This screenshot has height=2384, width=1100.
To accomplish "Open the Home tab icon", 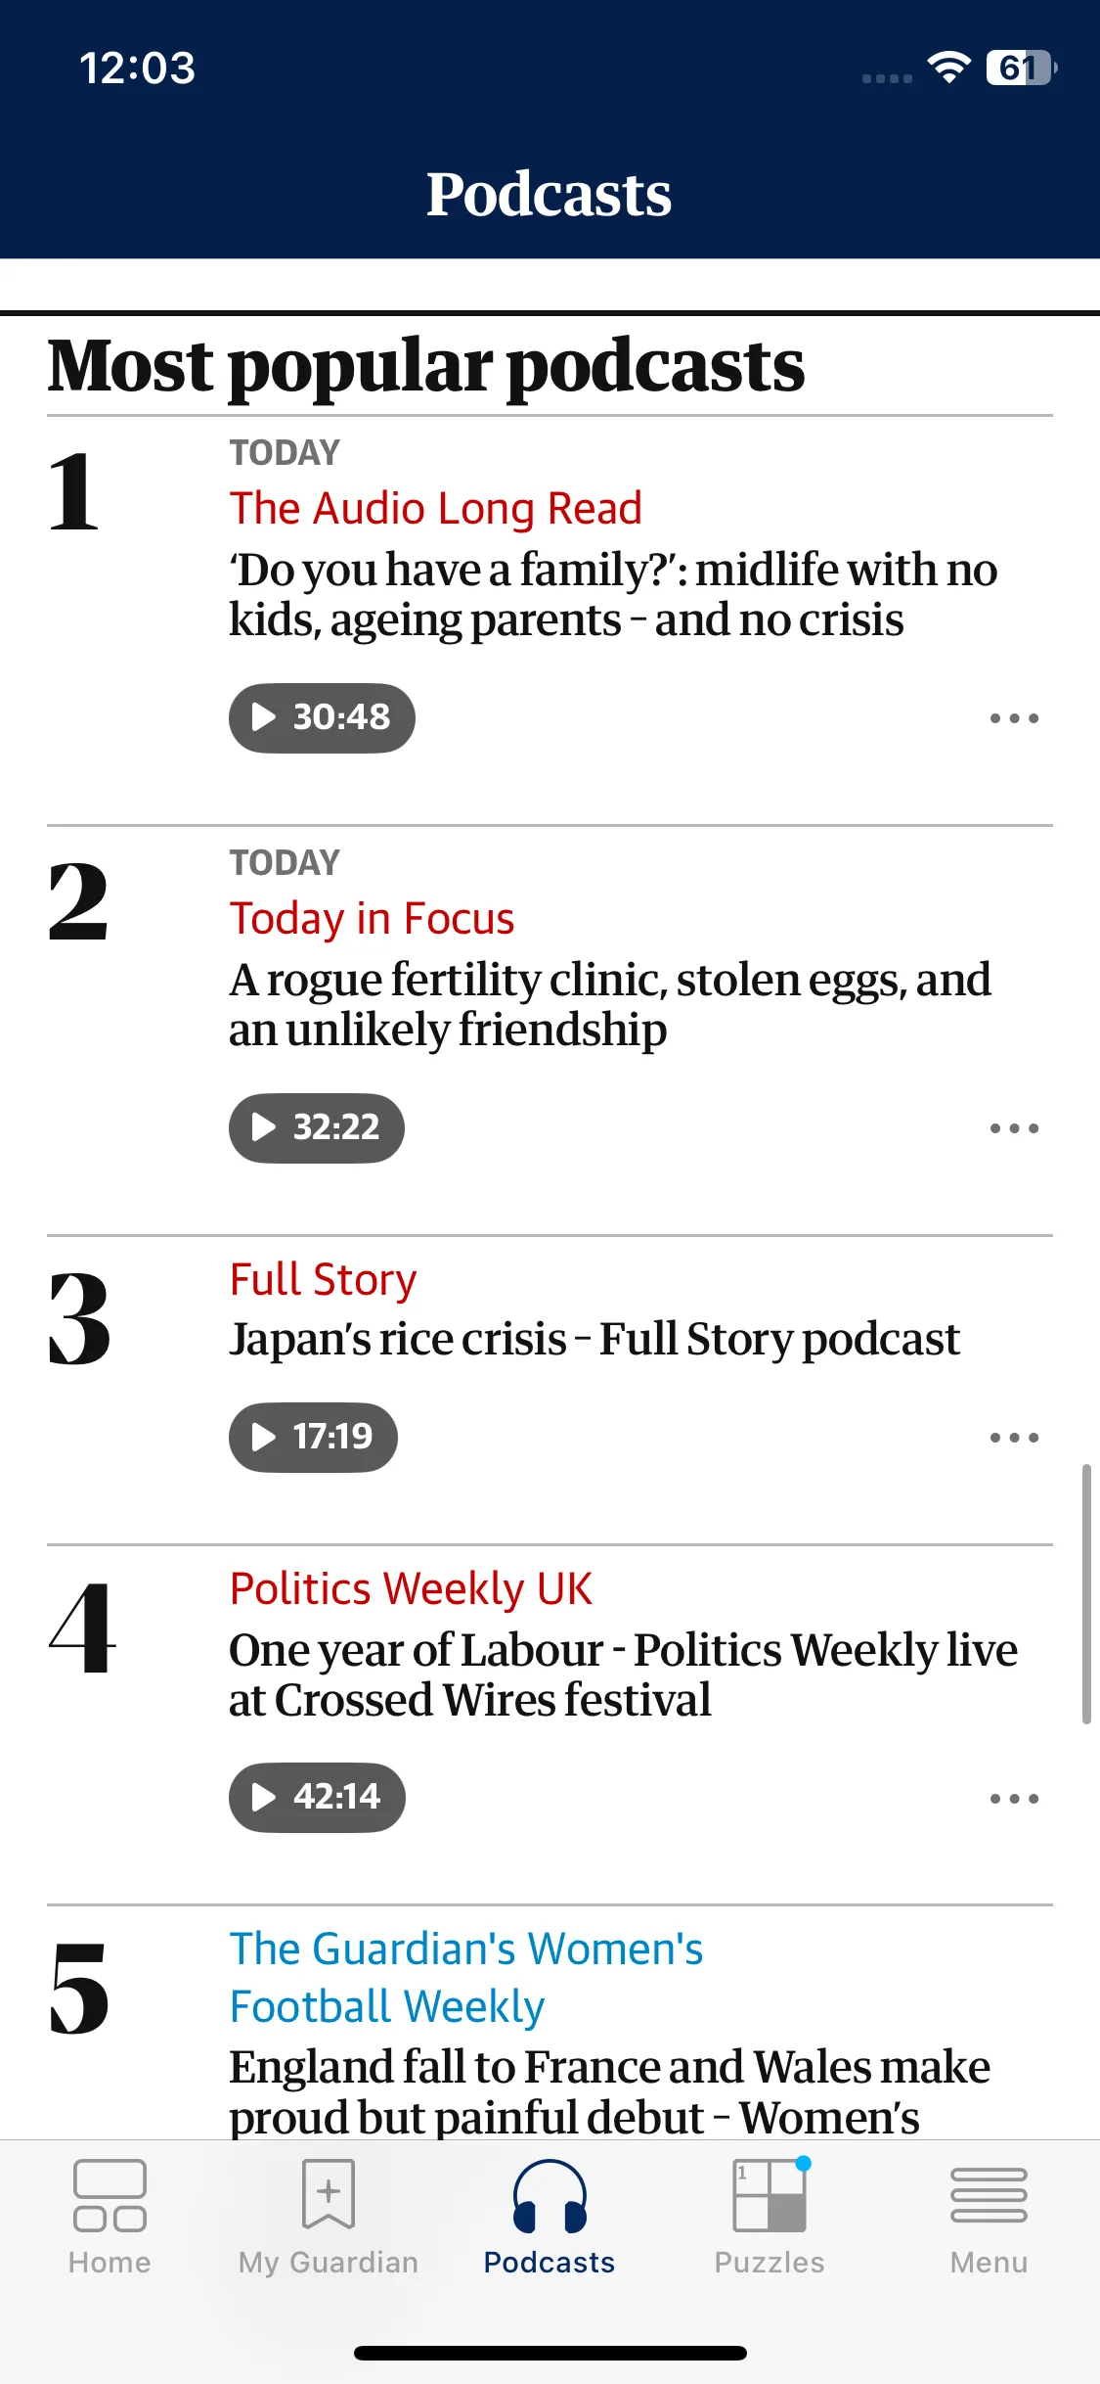I will pyautogui.click(x=110, y=2195).
